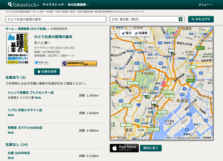Open 丸善 丸の内本店 link
Viewport: 223px width, 161px height.
[19, 153]
